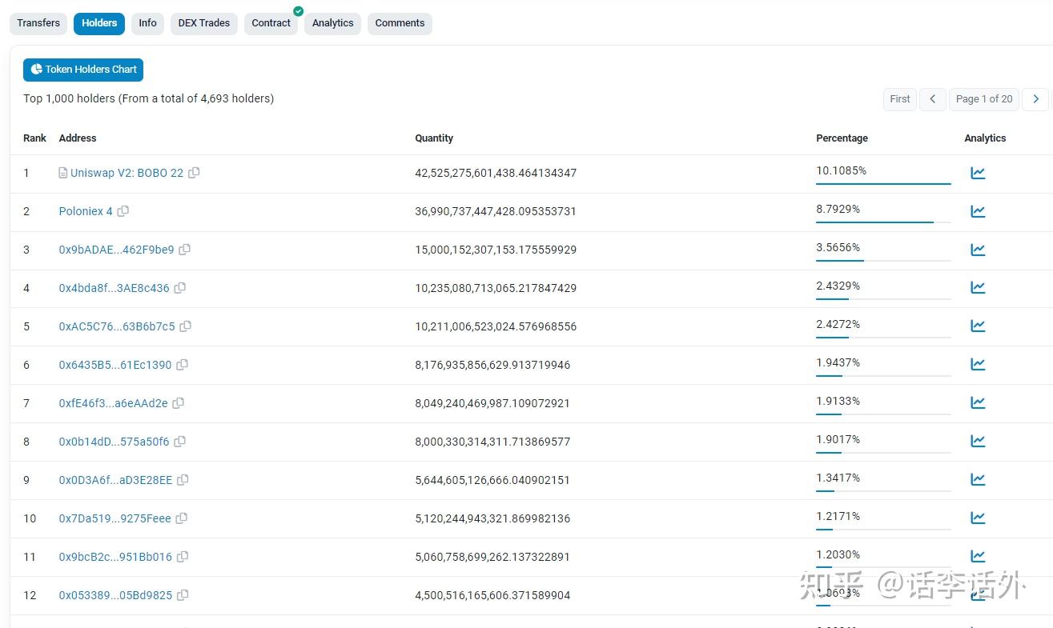This screenshot has height=628, width=1053.
Task: Open the Token Holders Chart
Action: click(x=83, y=70)
